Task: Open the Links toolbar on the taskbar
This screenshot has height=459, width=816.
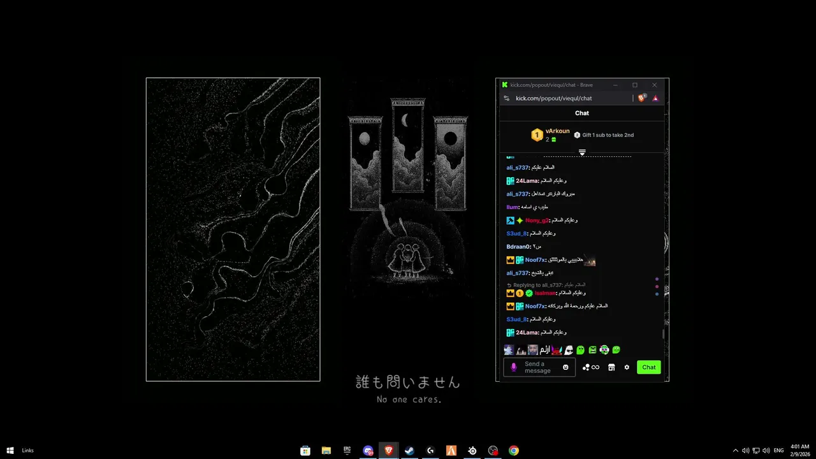Action: [27, 451]
